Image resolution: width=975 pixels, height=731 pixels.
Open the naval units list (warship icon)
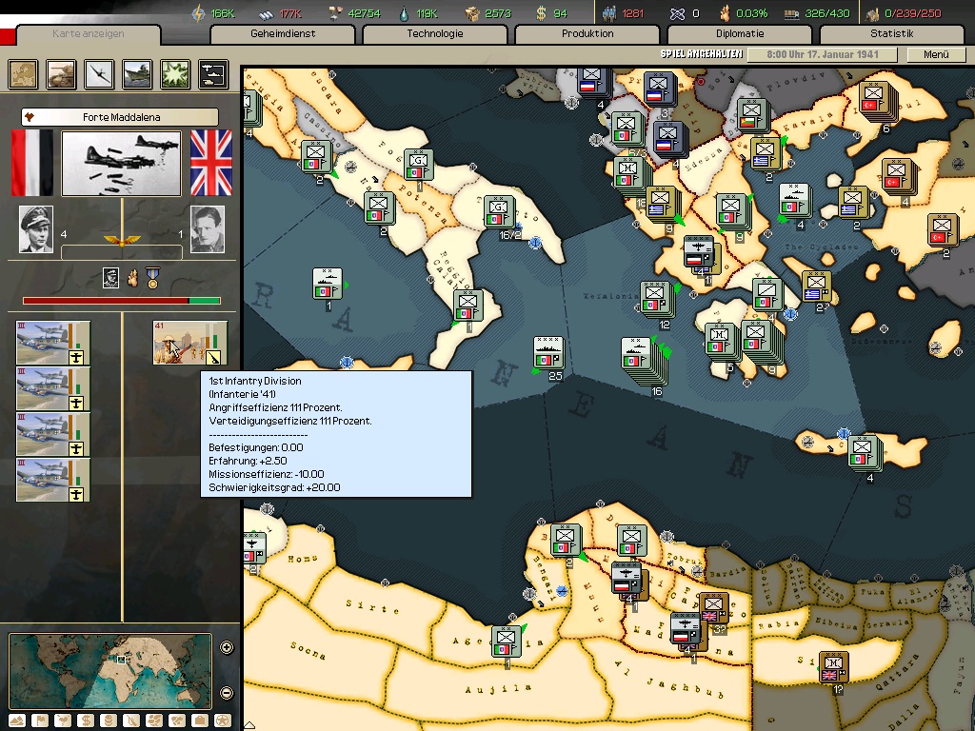(x=137, y=73)
